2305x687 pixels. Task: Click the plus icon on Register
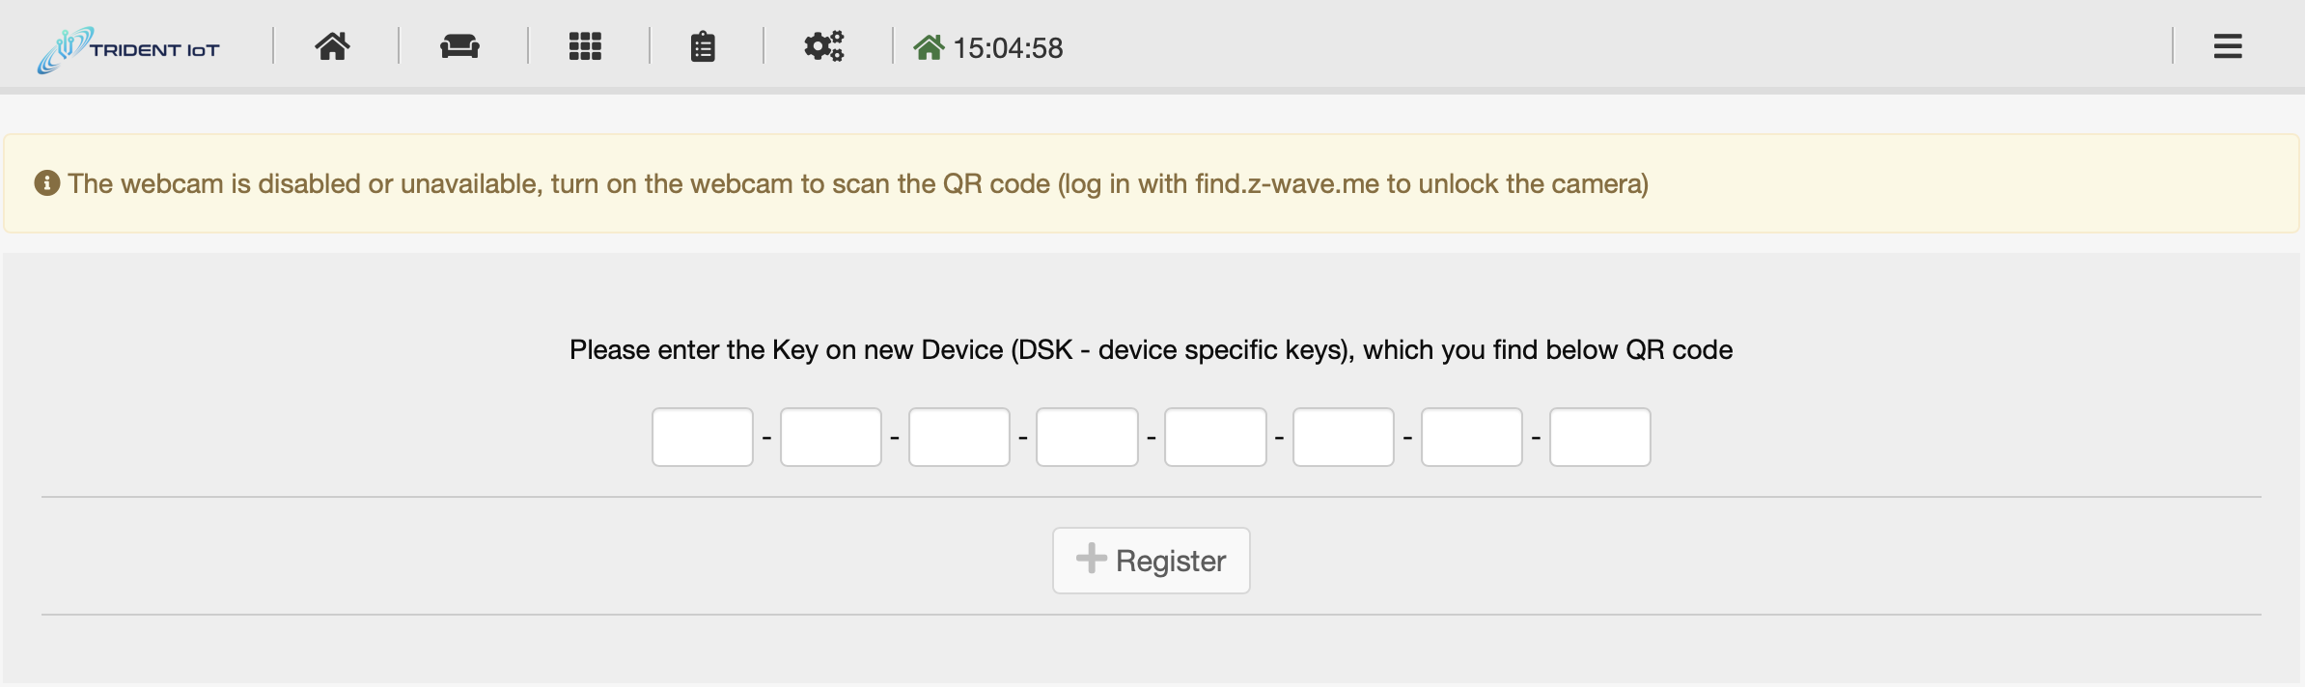(x=1092, y=558)
